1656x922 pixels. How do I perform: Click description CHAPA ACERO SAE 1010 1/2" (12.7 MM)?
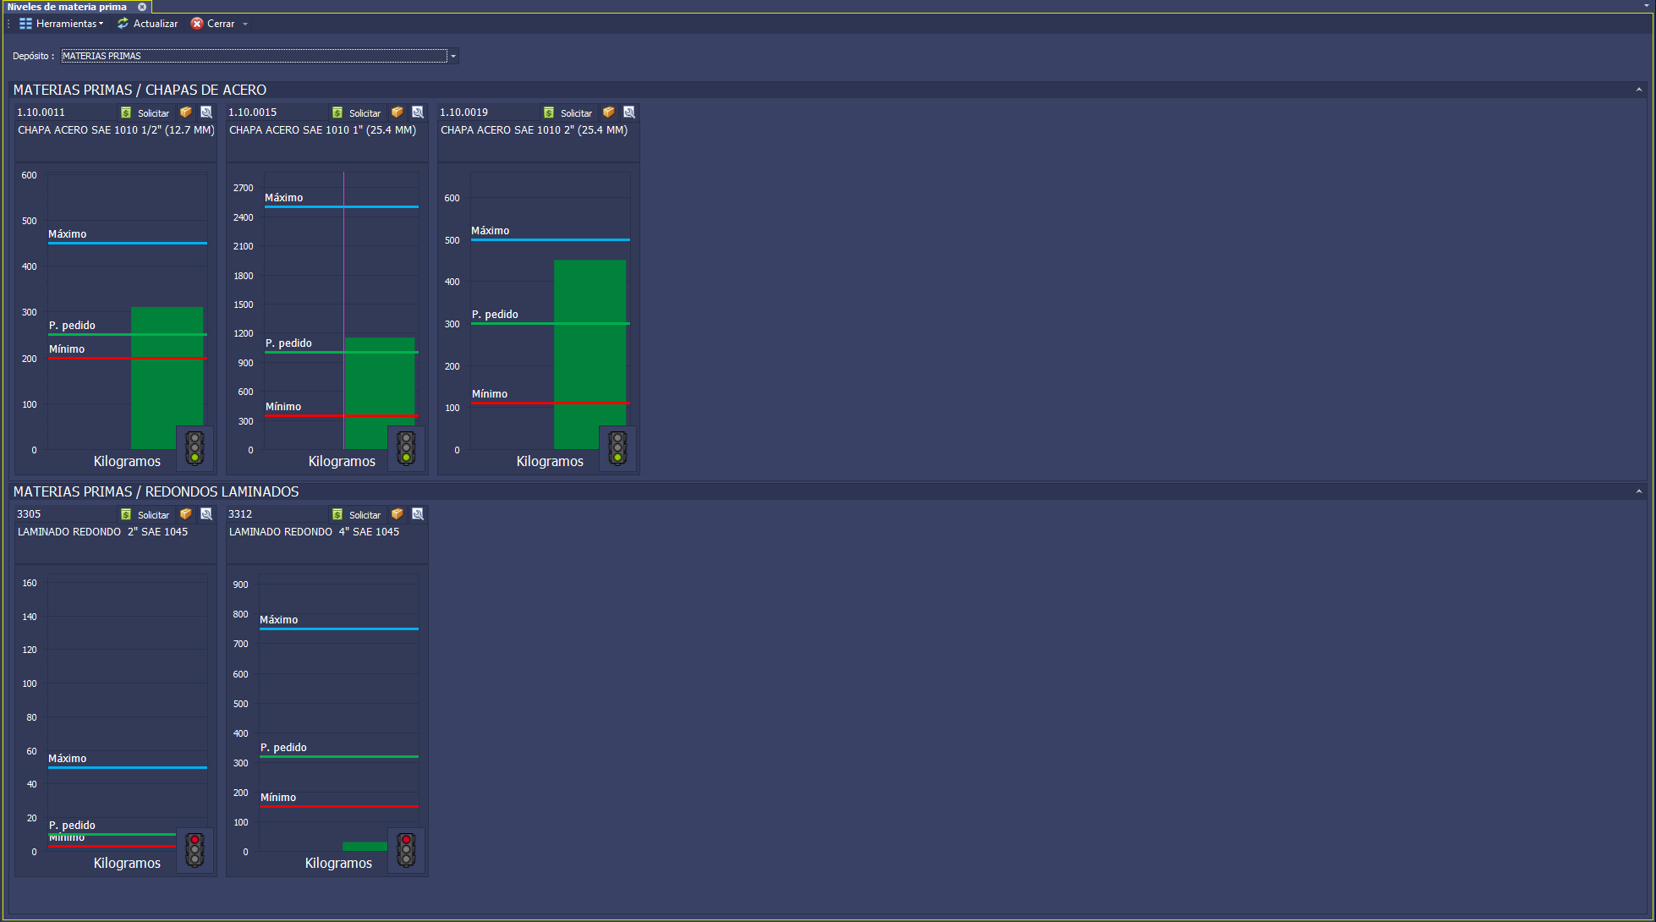coord(116,130)
